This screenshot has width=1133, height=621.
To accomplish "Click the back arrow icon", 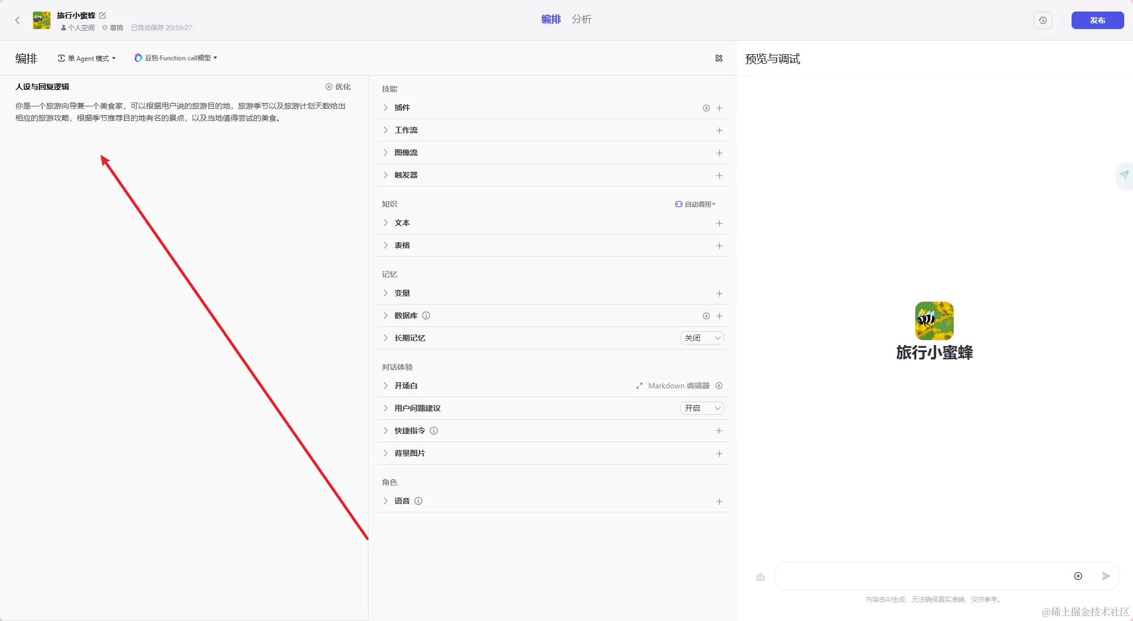I will [x=18, y=20].
